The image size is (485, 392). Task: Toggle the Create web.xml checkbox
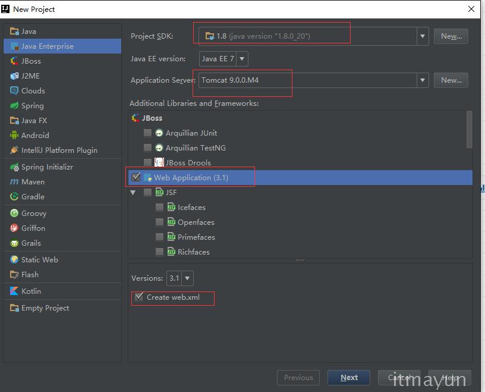[x=139, y=297]
